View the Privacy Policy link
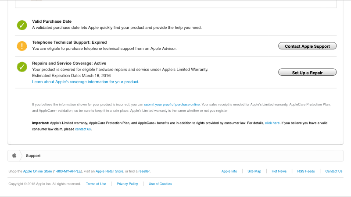This screenshot has width=351, height=197. 127,184
